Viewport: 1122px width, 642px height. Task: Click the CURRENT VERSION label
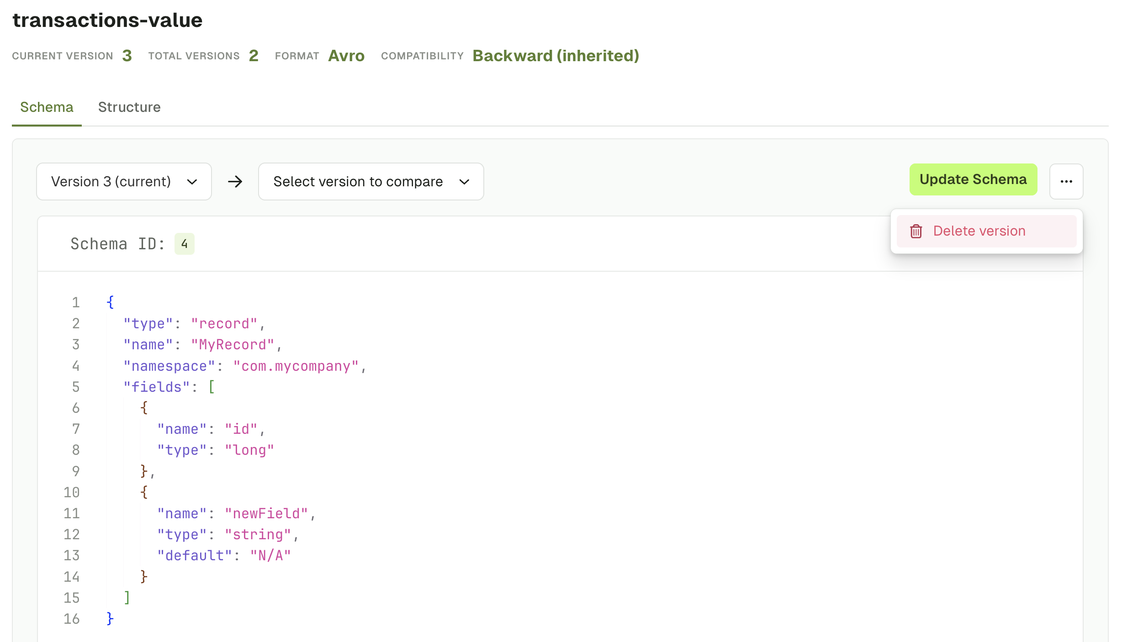[x=63, y=56]
